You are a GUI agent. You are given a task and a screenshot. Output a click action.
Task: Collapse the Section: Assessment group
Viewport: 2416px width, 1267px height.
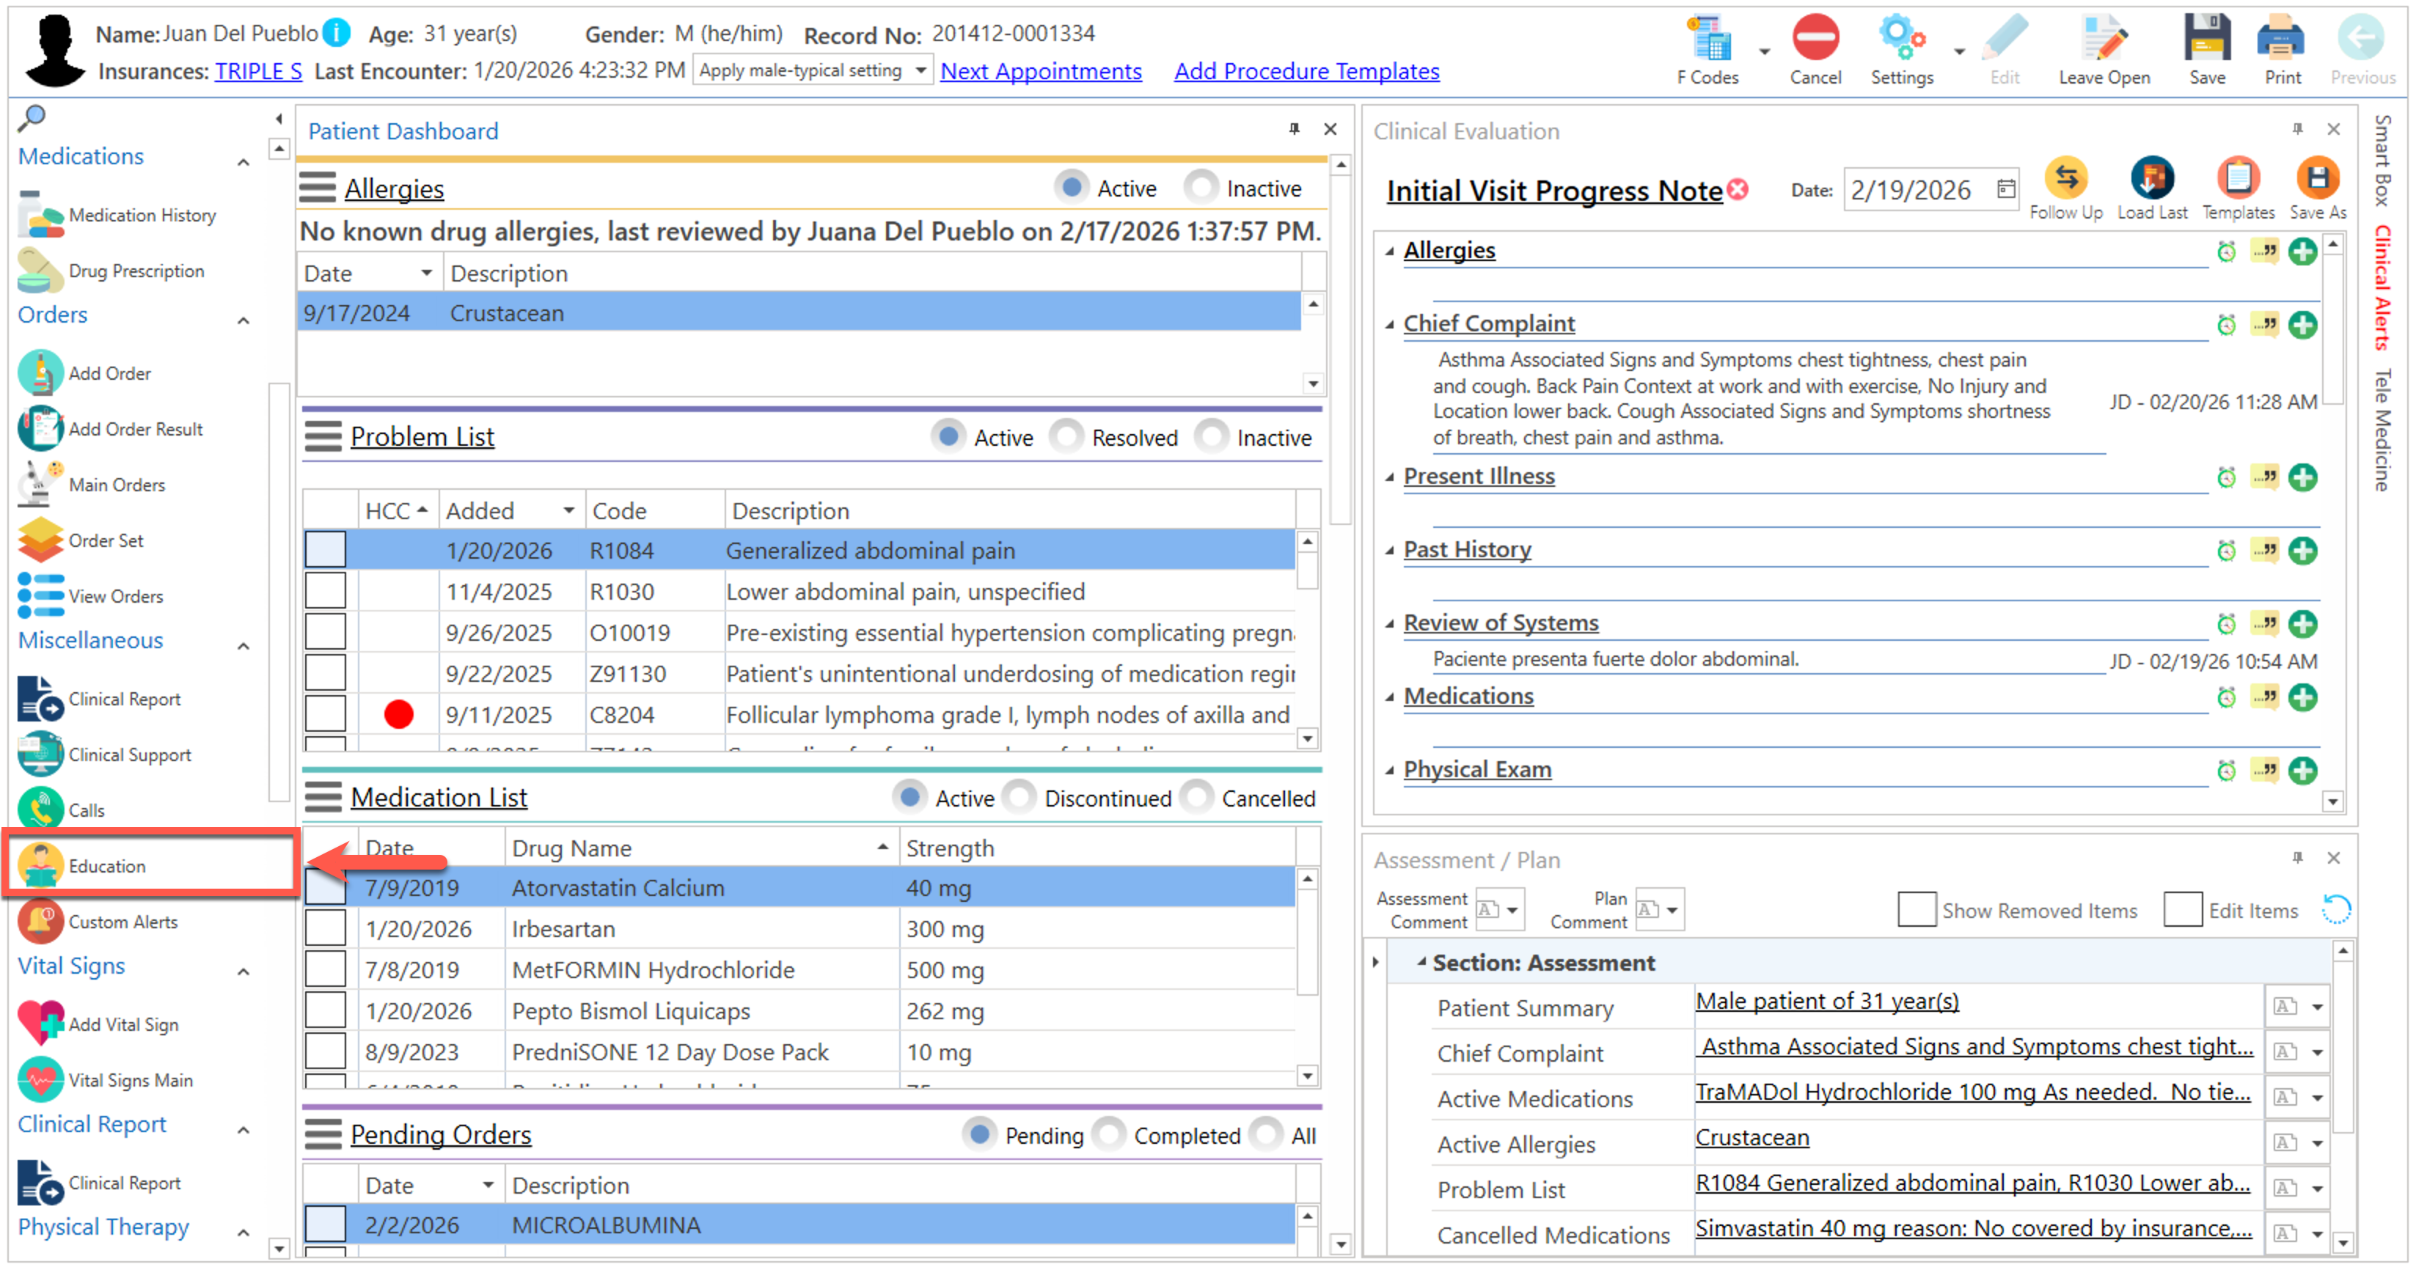pos(1422,962)
